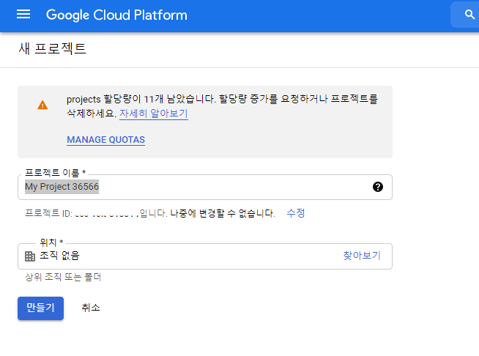Image resolution: width=479 pixels, height=356 pixels.
Task: Click the 상위 조직 또는 폴더 helper text
Action: click(63, 277)
